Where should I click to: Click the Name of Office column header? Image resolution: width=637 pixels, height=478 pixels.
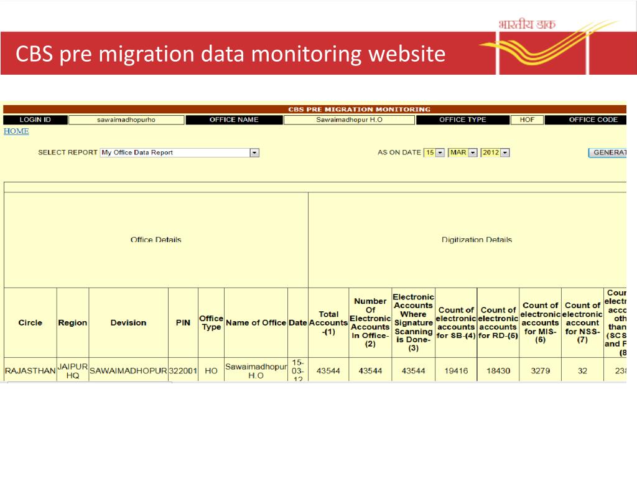click(256, 323)
